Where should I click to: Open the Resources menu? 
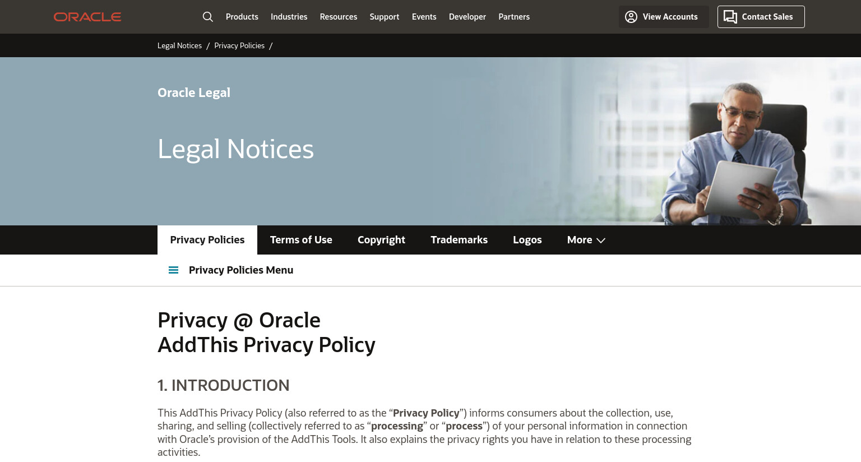[339, 17]
